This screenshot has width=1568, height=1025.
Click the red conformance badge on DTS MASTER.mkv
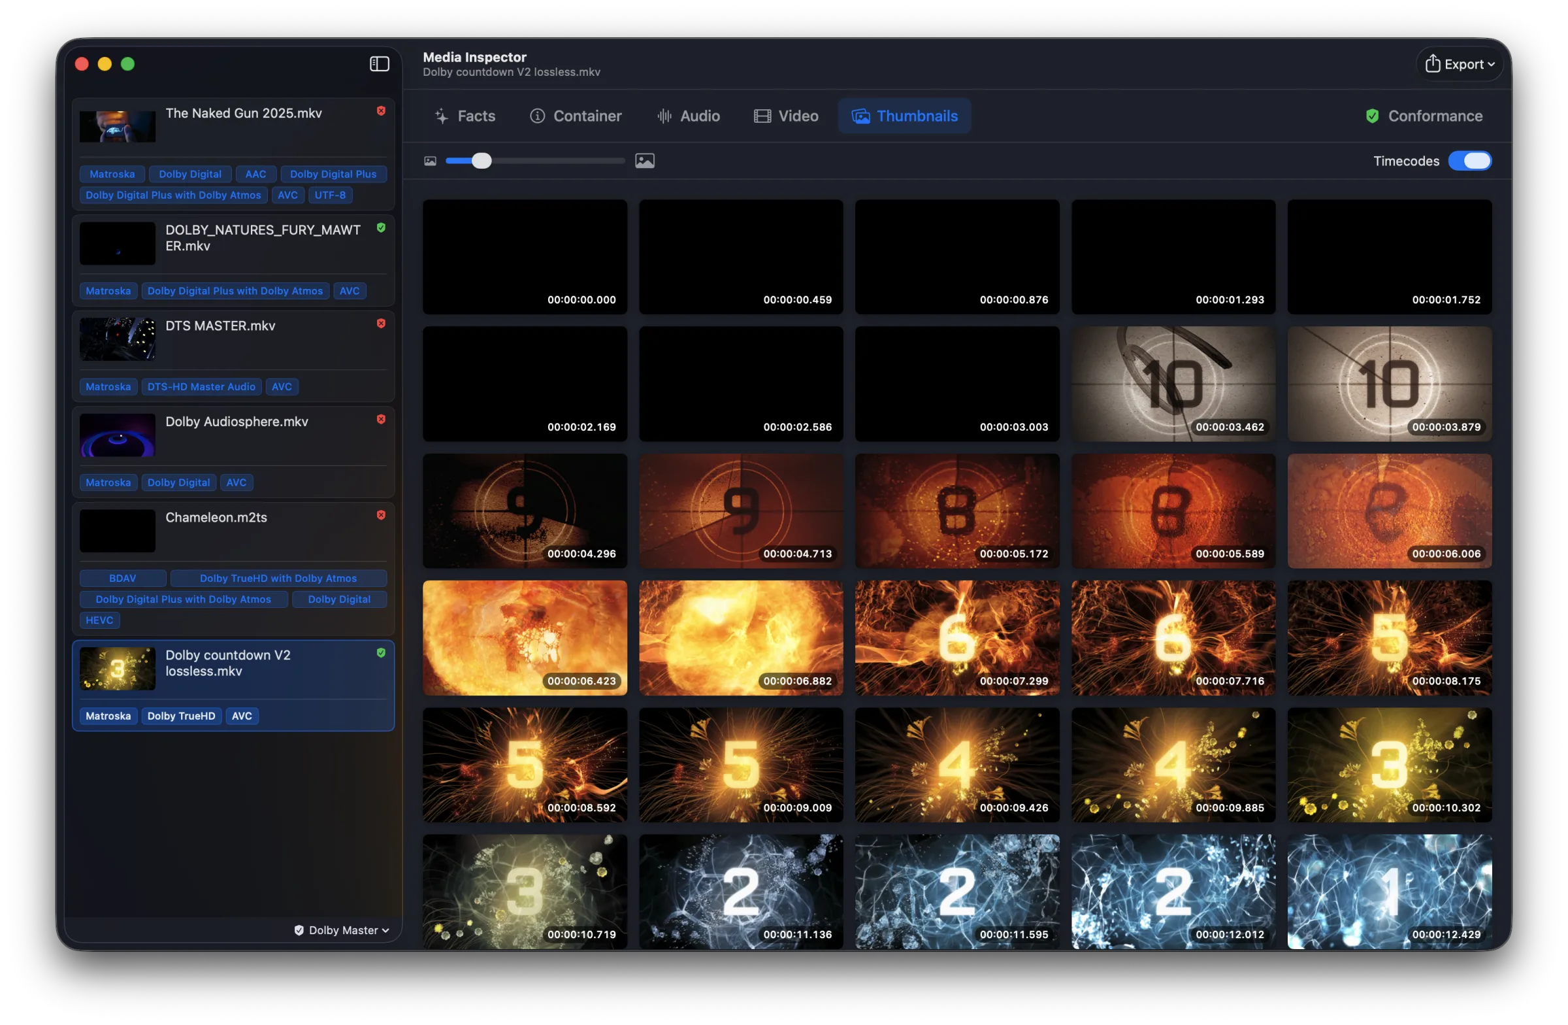pos(381,323)
